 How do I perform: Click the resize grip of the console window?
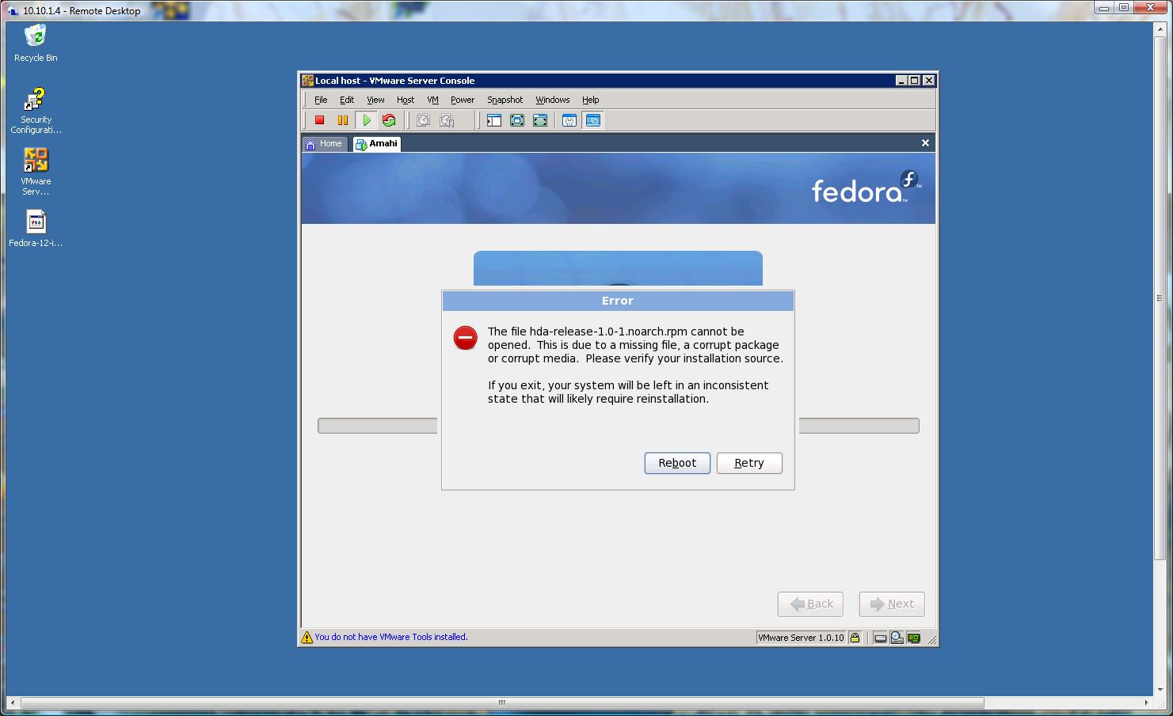click(931, 639)
